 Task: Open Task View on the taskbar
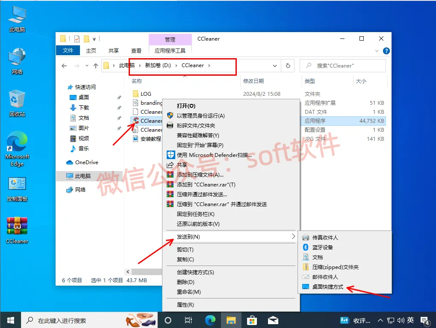point(189,320)
